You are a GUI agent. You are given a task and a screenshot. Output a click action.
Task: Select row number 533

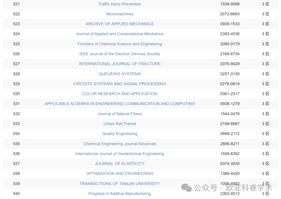click(x=16, y=124)
